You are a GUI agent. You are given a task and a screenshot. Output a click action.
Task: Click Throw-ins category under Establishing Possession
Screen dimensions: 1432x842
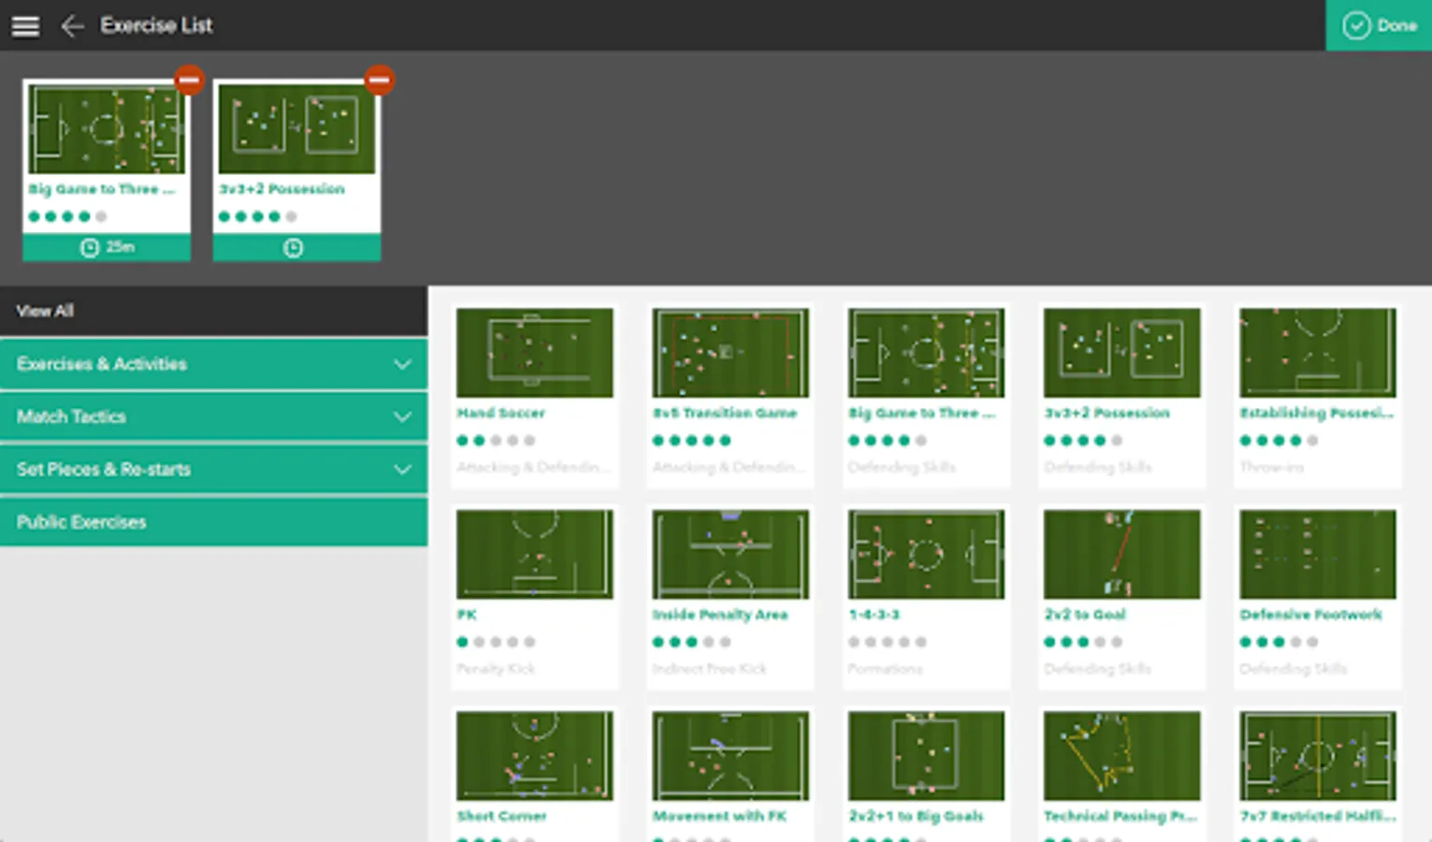pos(1271,467)
